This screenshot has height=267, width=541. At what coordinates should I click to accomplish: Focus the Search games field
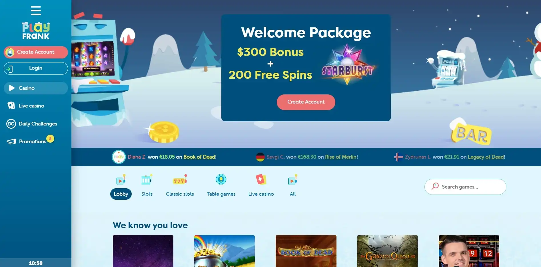coord(465,187)
